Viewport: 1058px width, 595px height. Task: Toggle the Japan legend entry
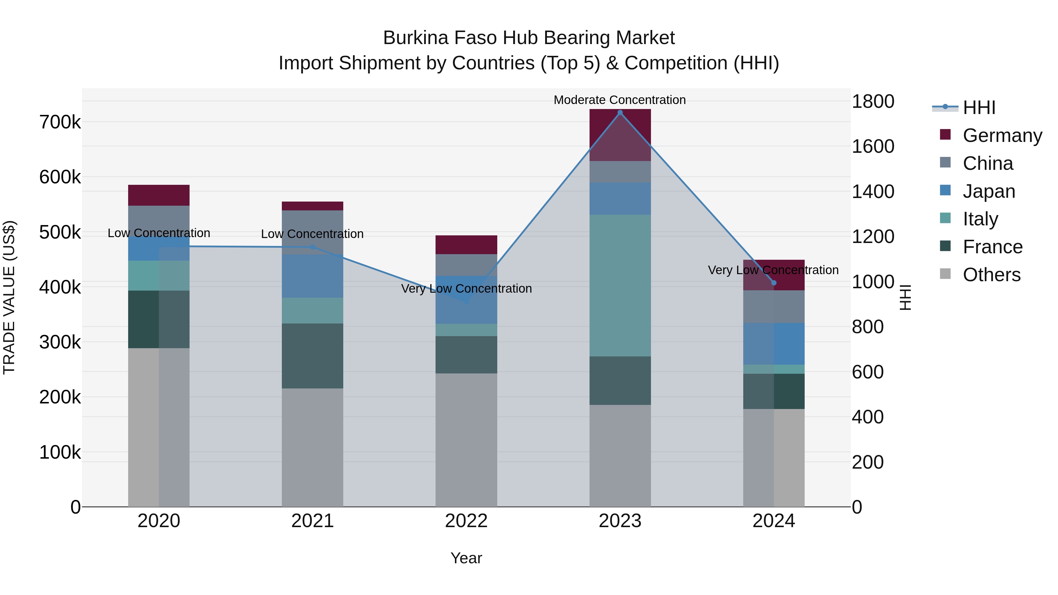coord(977,191)
